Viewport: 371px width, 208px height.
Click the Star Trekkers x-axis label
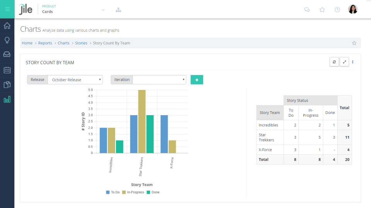click(x=141, y=167)
